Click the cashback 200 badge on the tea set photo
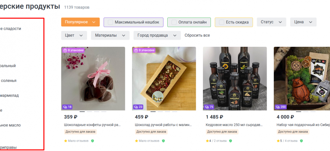Viewport: 330px width, 151px height. (281, 107)
